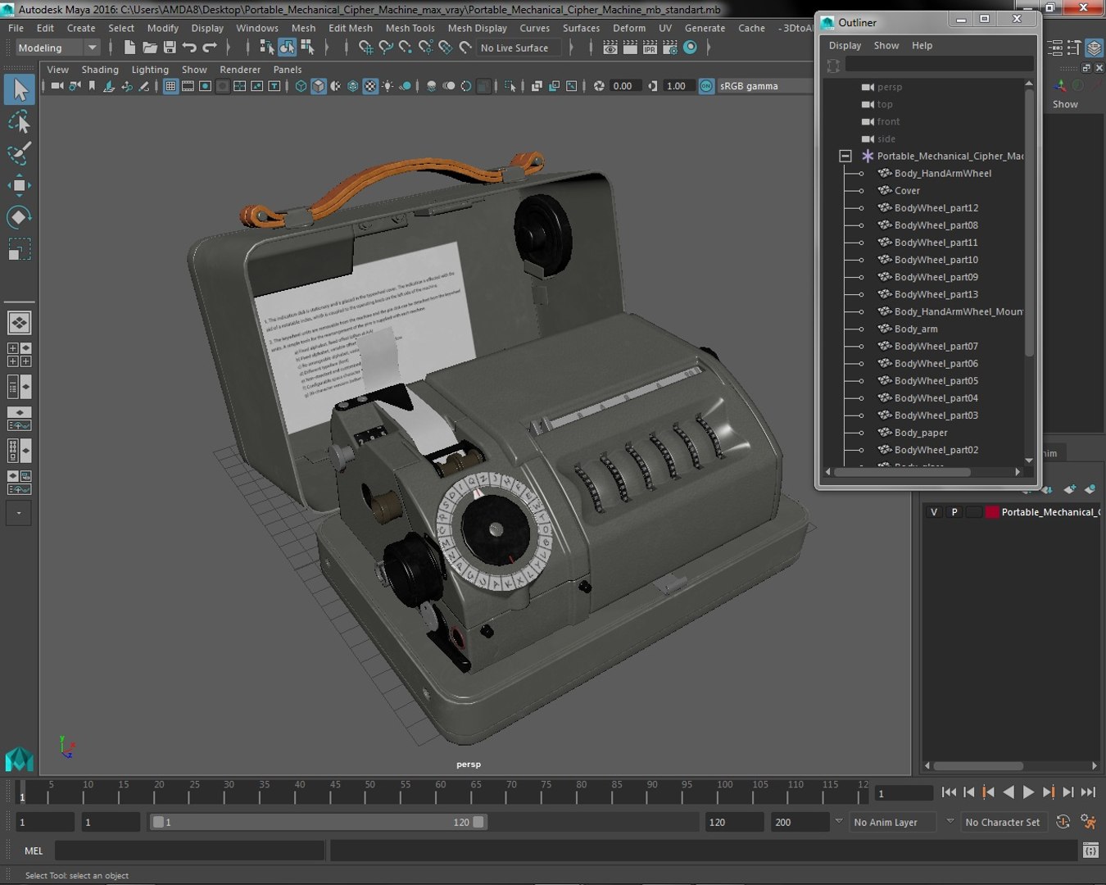Select the Move tool in toolbox
1106x885 pixels.
[x=19, y=185]
